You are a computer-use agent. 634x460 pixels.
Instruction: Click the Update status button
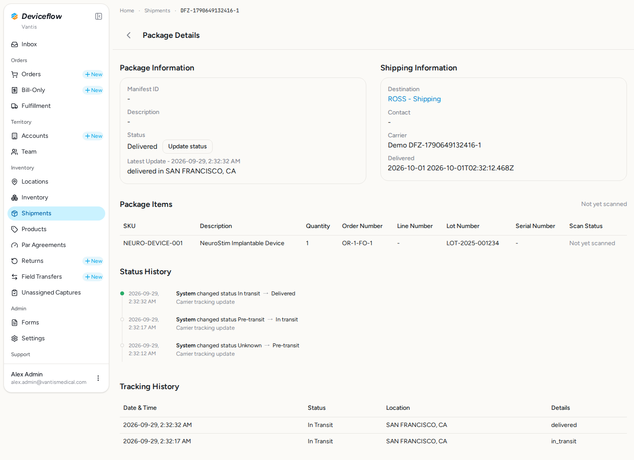coord(188,147)
